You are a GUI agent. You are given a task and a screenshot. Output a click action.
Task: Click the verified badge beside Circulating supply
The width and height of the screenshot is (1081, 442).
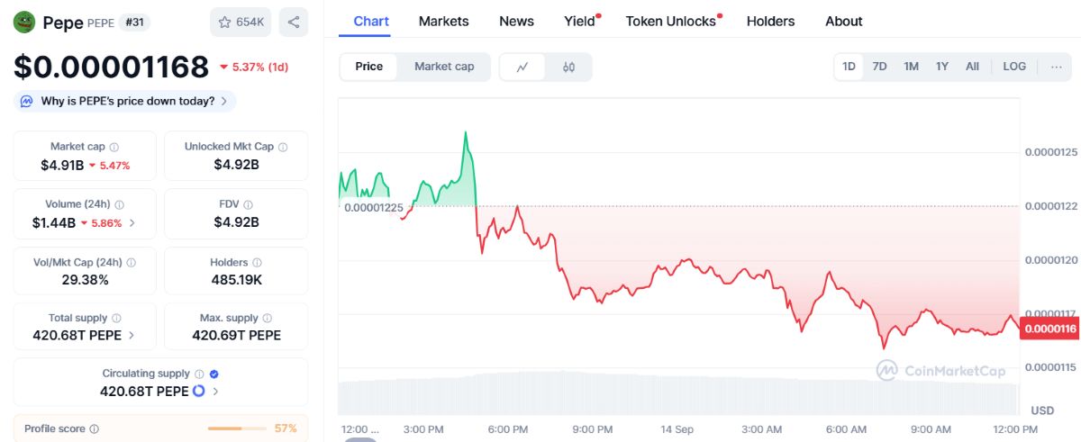tap(213, 374)
